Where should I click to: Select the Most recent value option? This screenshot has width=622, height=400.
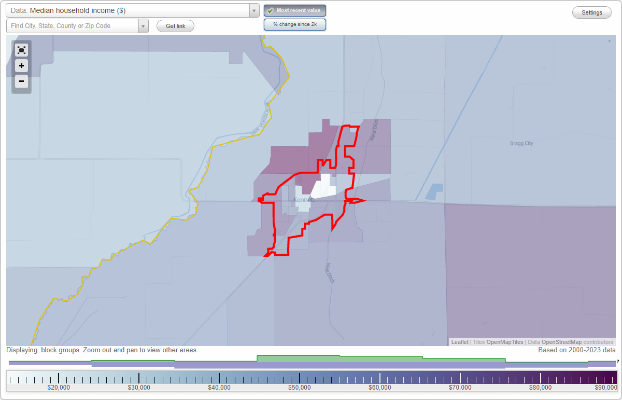[295, 10]
